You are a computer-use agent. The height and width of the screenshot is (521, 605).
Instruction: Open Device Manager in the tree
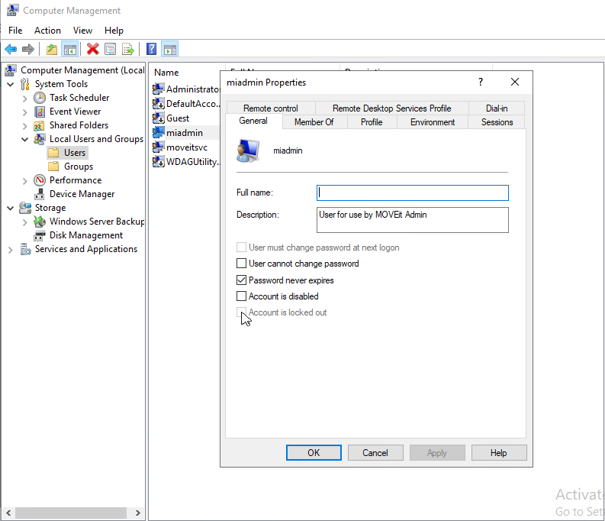[x=82, y=194]
